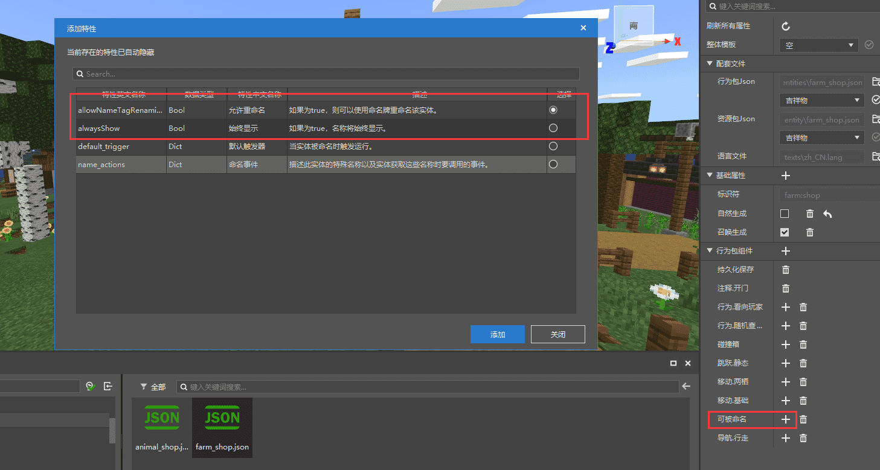The height and width of the screenshot is (470, 880).
Task: Select the alwaysShow radio button
Action: pos(553,128)
